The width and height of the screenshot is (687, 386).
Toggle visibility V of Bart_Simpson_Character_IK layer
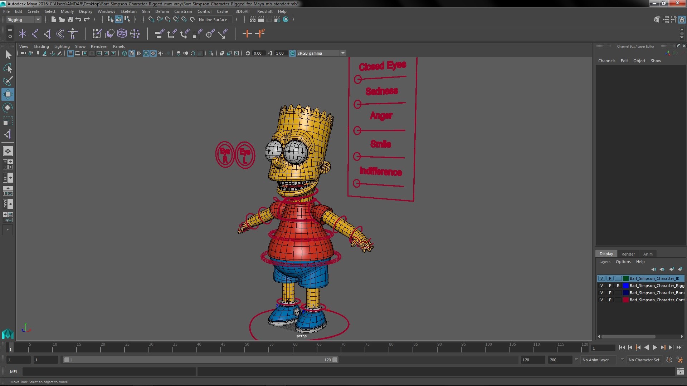(x=601, y=278)
